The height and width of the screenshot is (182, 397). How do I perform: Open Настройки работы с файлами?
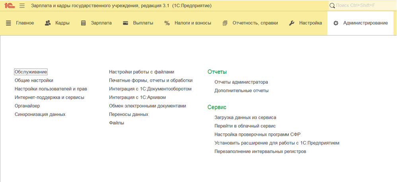pos(142,72)
